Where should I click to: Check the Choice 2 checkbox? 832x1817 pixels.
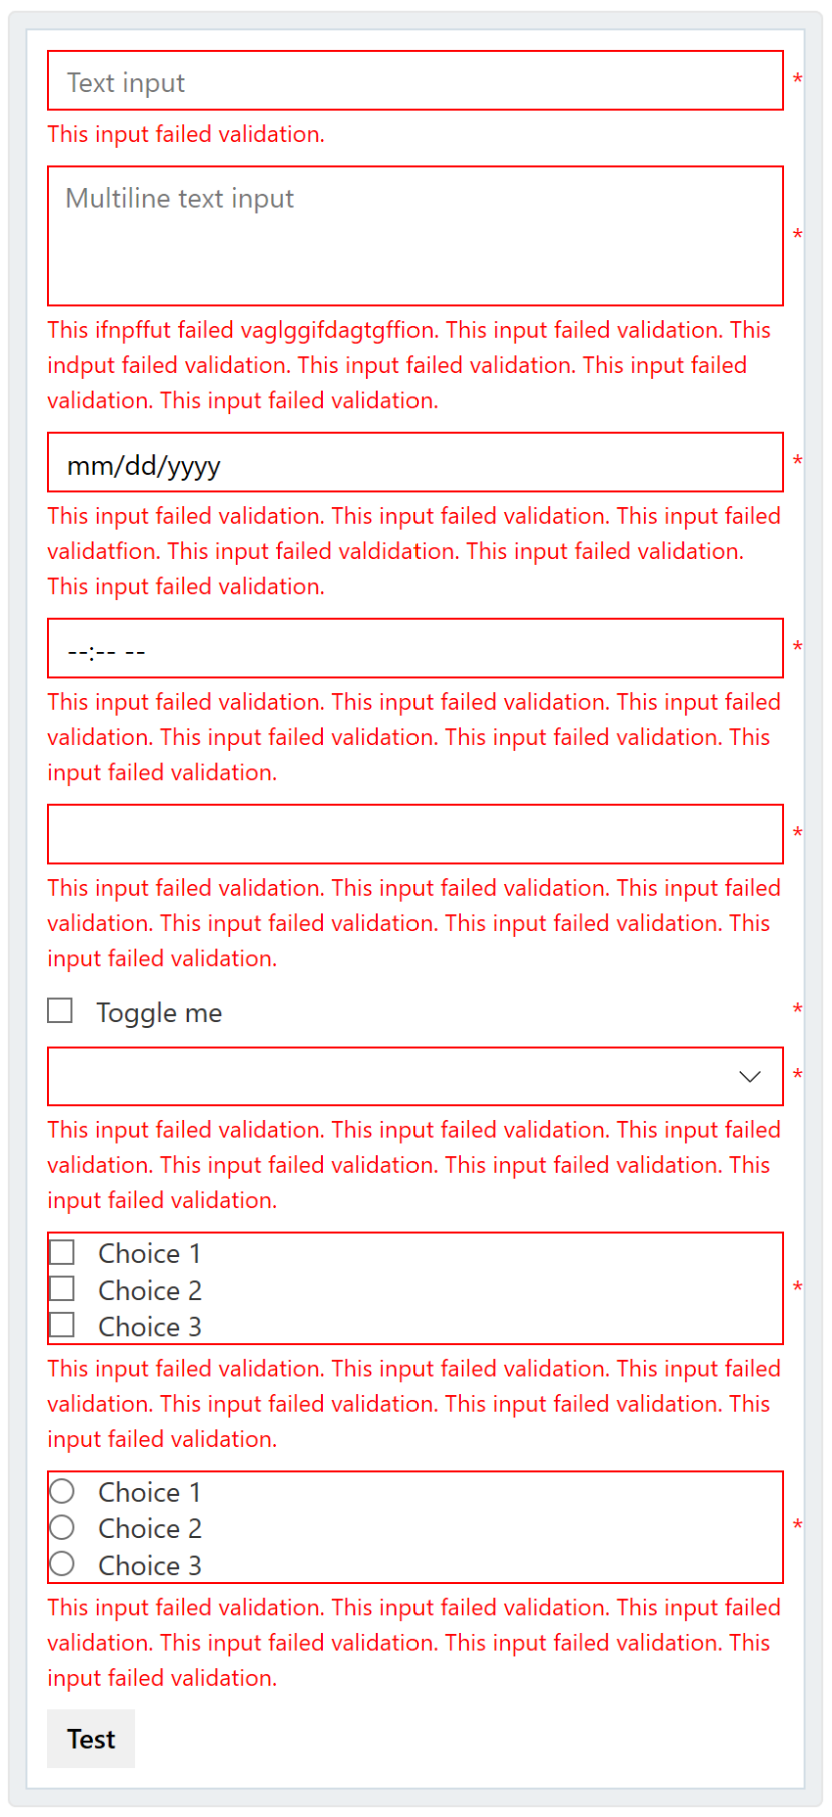click(x=62, y=1287)
